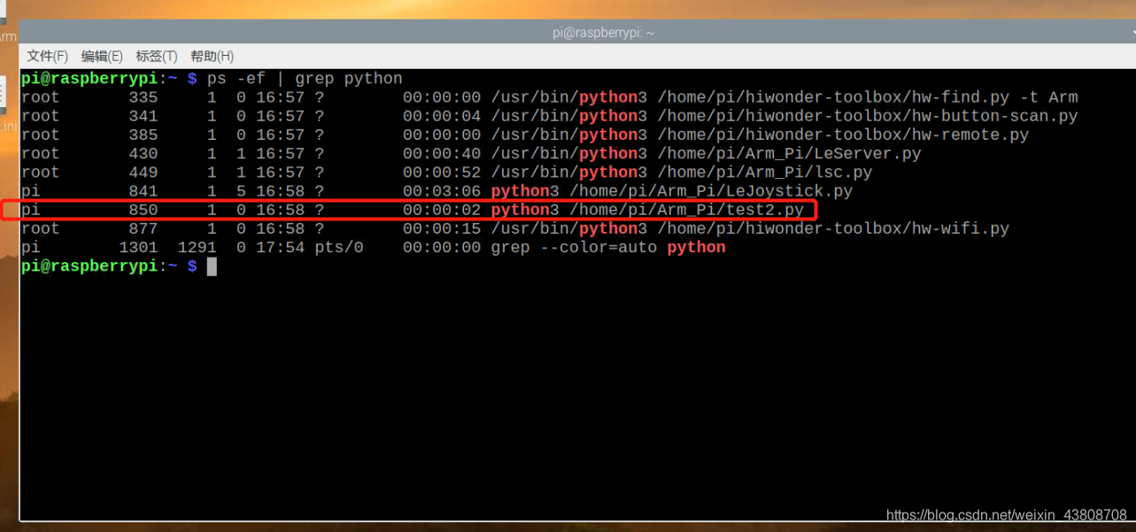Click CPU time 00:00:52 value

[x=442, y=172]
